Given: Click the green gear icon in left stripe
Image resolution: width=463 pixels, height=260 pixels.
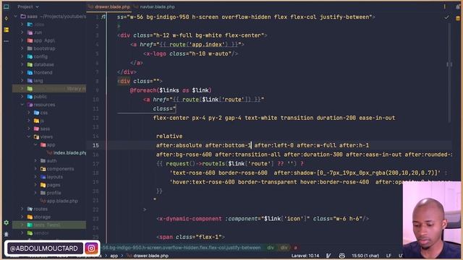Looking at the screenshot, I should (7, 223).
